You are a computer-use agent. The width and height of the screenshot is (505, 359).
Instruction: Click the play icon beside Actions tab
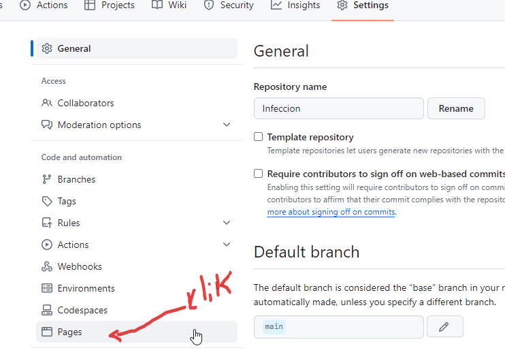click(25, 5)
